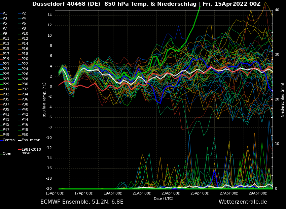Click the 23Apr 00z axis tick label
The image size is (286, 209).
[x=170, y=192]
